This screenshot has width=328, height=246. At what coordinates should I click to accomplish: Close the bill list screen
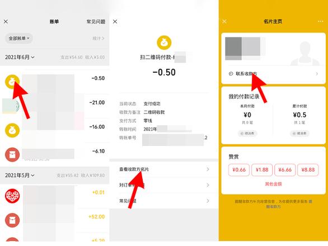click(6, 21)
